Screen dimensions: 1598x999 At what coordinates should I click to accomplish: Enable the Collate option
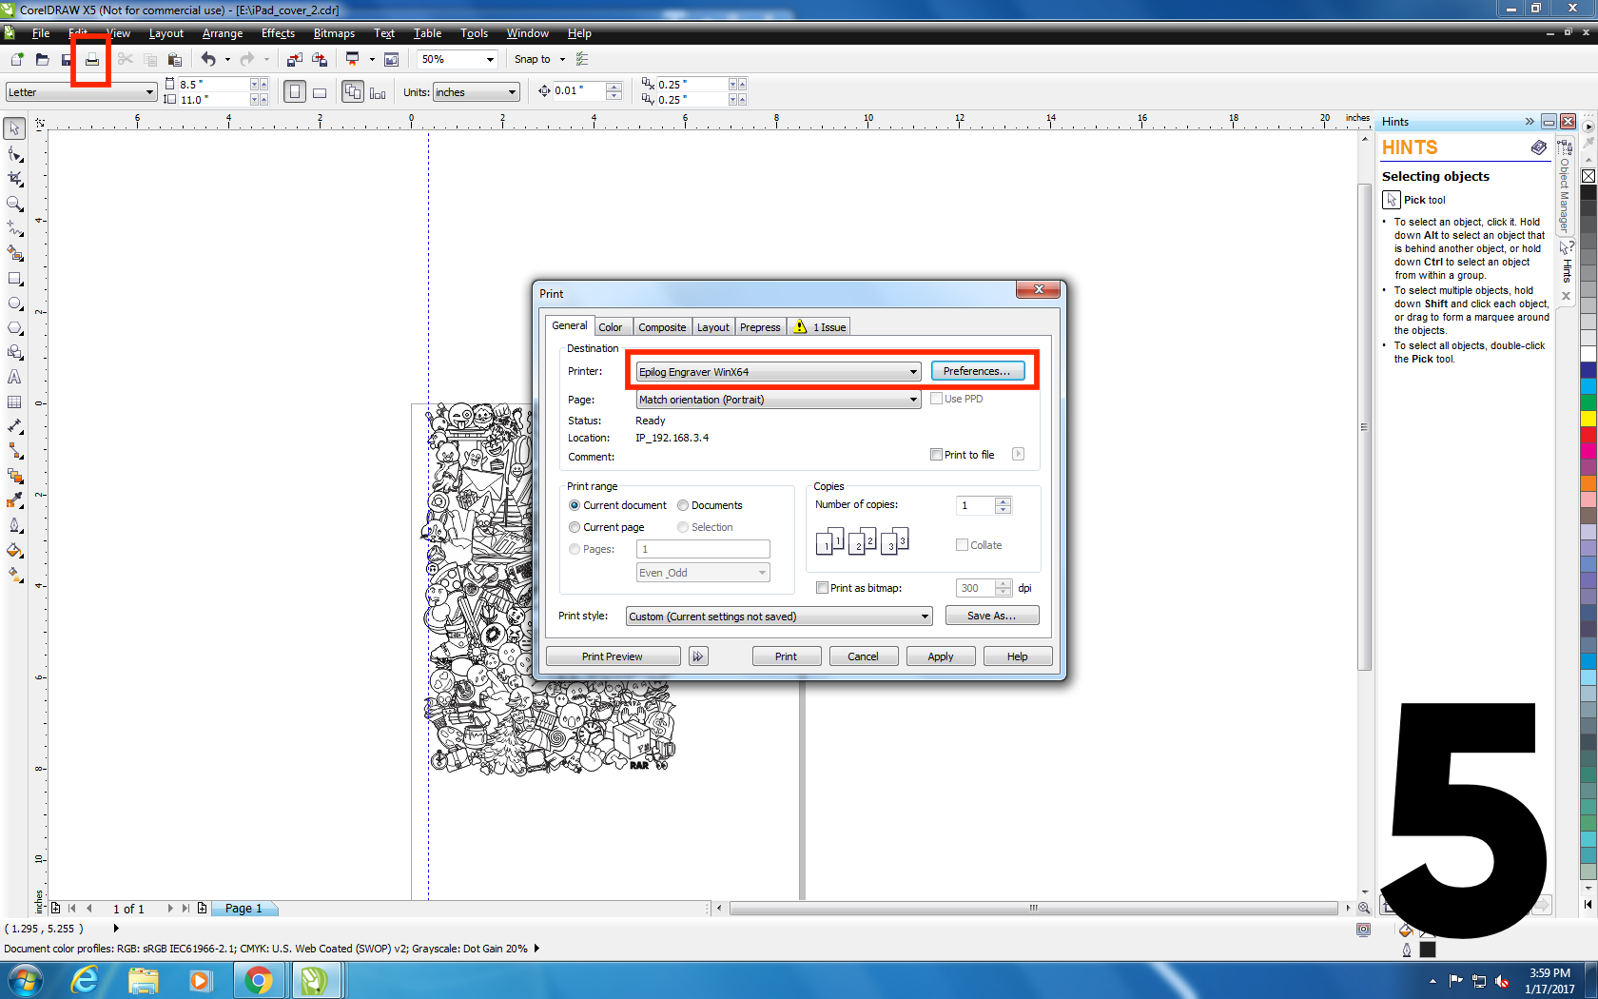[x=962, y=544]
